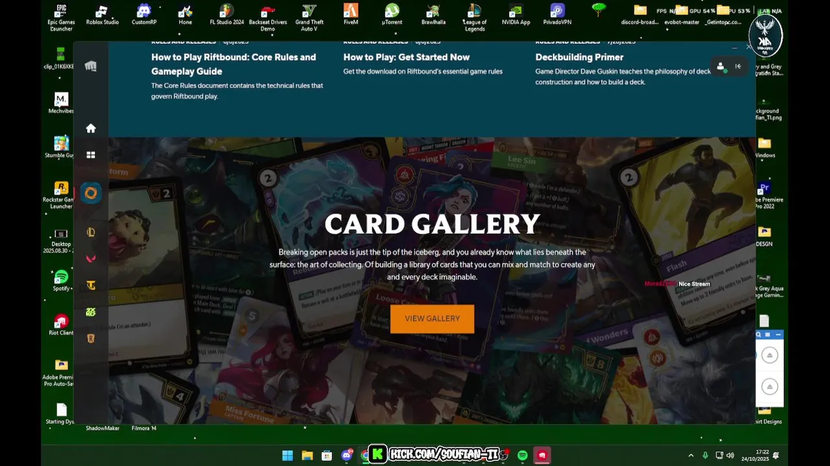
Task: Open NVIDIA App desktop shortcut
Action: 516,16
